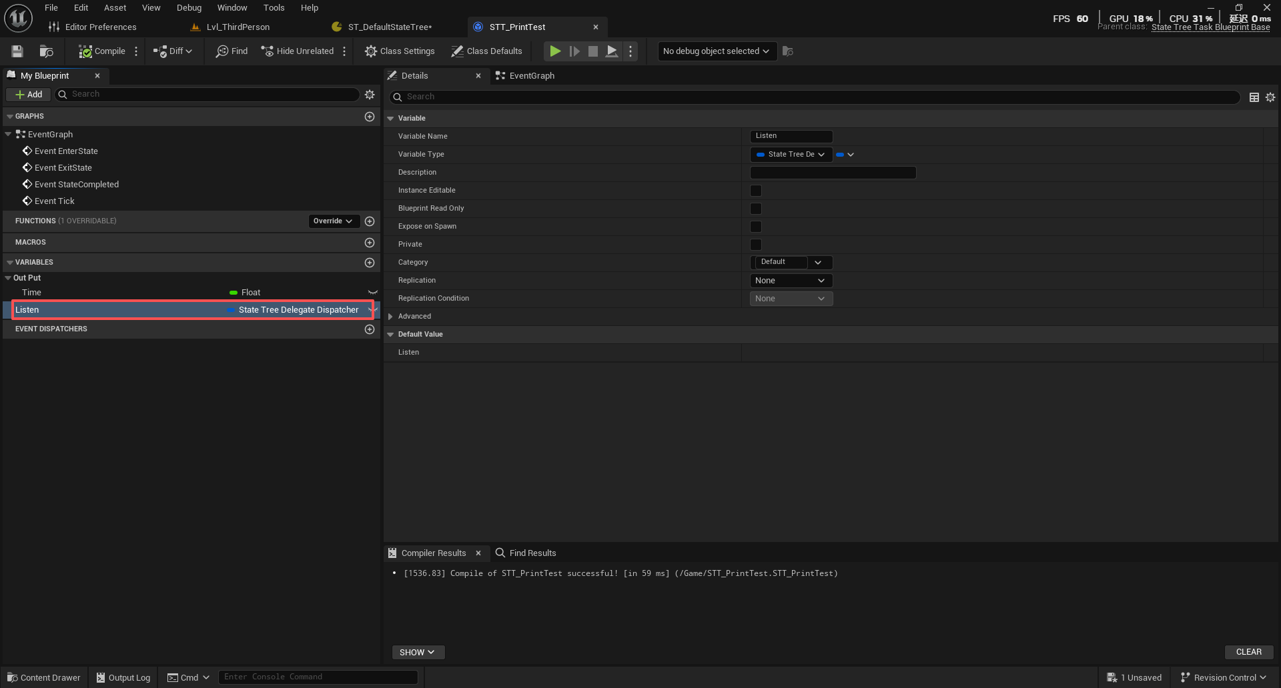Click the eject playback button
This screenshot has width=1281, height=688.
pos(611,51)
